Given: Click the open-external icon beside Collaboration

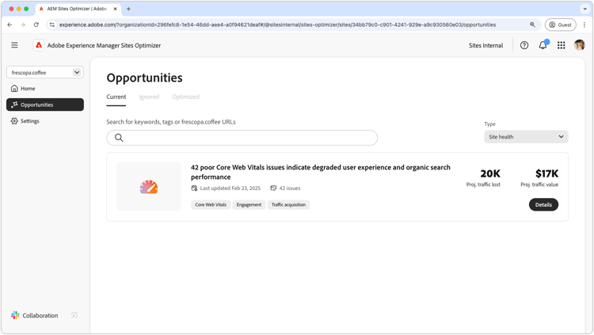Looking at the screenshot, I should (74, 315).
